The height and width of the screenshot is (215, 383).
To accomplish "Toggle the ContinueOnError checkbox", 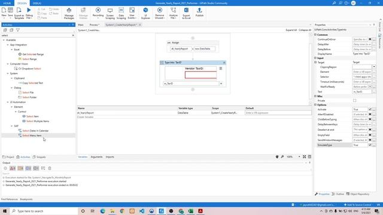I will [370, 39].
